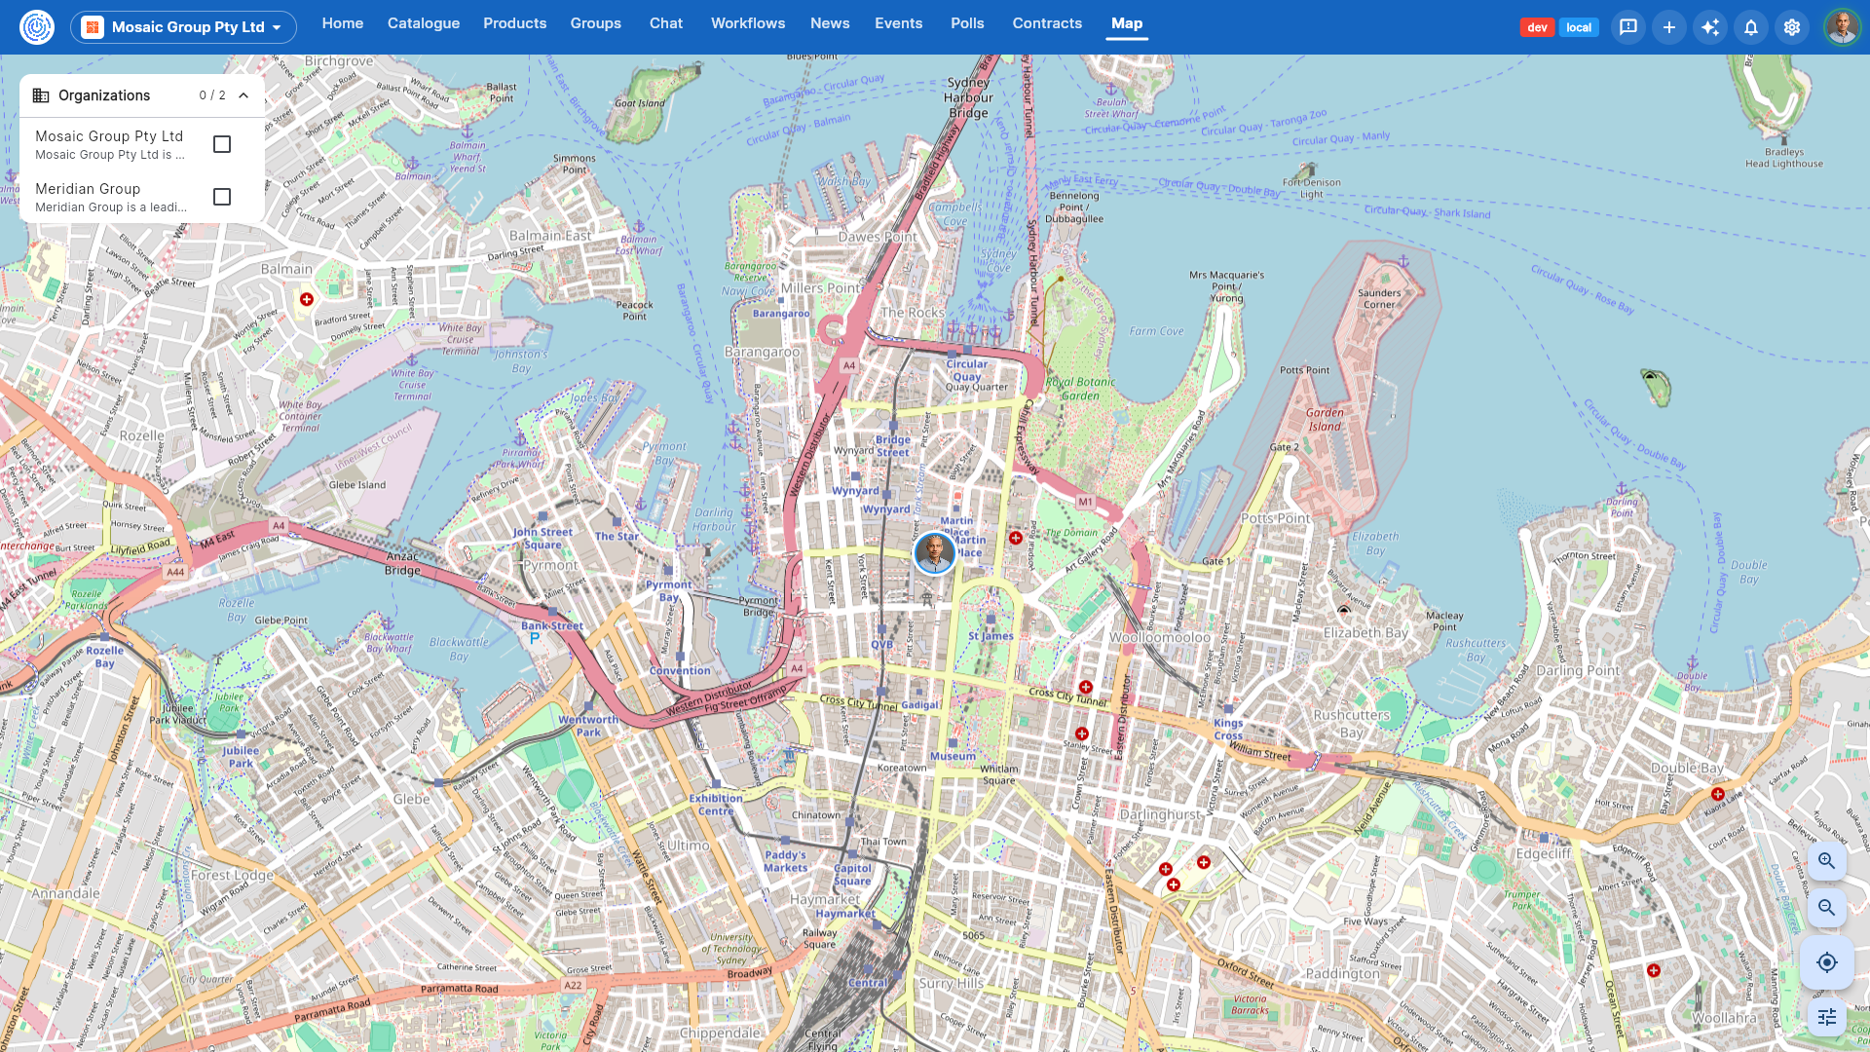Open the Events tab
The image size is (1870, 1052).
click(x=899, y=23)
